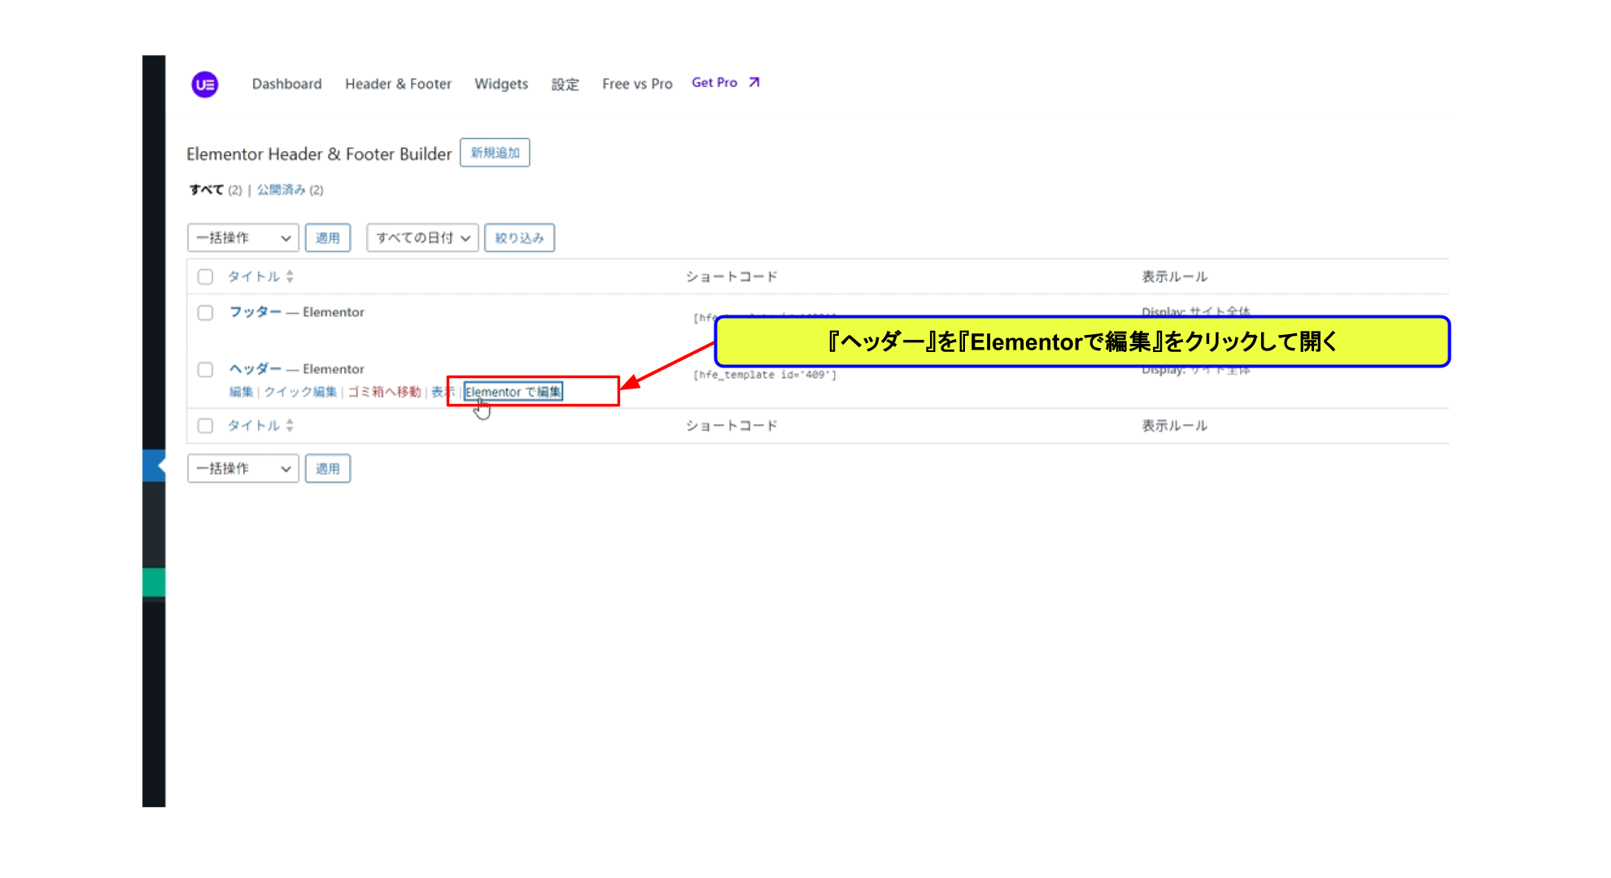Click the 絞り込み button
1611x878 pixels.
tap(519, 237)
